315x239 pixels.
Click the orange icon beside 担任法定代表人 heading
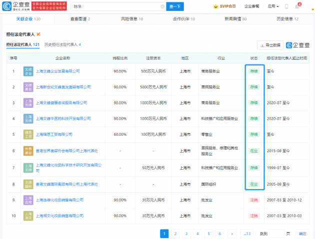coord(39,34)
